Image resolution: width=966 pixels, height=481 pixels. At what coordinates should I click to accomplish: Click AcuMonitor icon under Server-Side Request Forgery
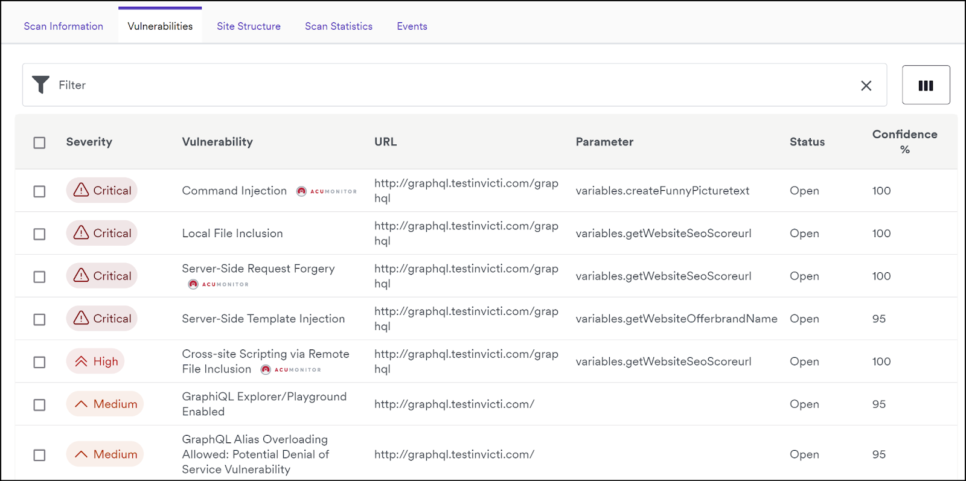coord(193,284)
